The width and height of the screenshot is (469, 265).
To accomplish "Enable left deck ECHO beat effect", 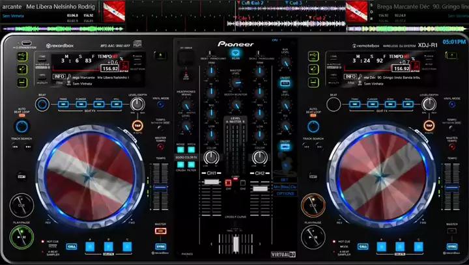I will point(99,104).
